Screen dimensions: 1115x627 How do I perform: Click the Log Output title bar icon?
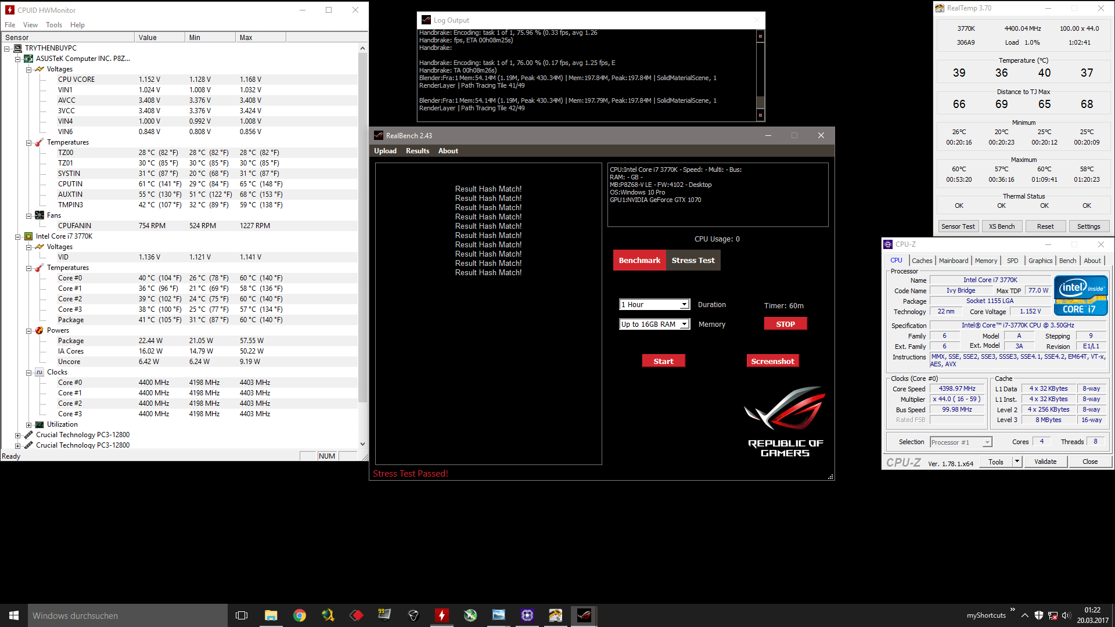tap(426, 20)
